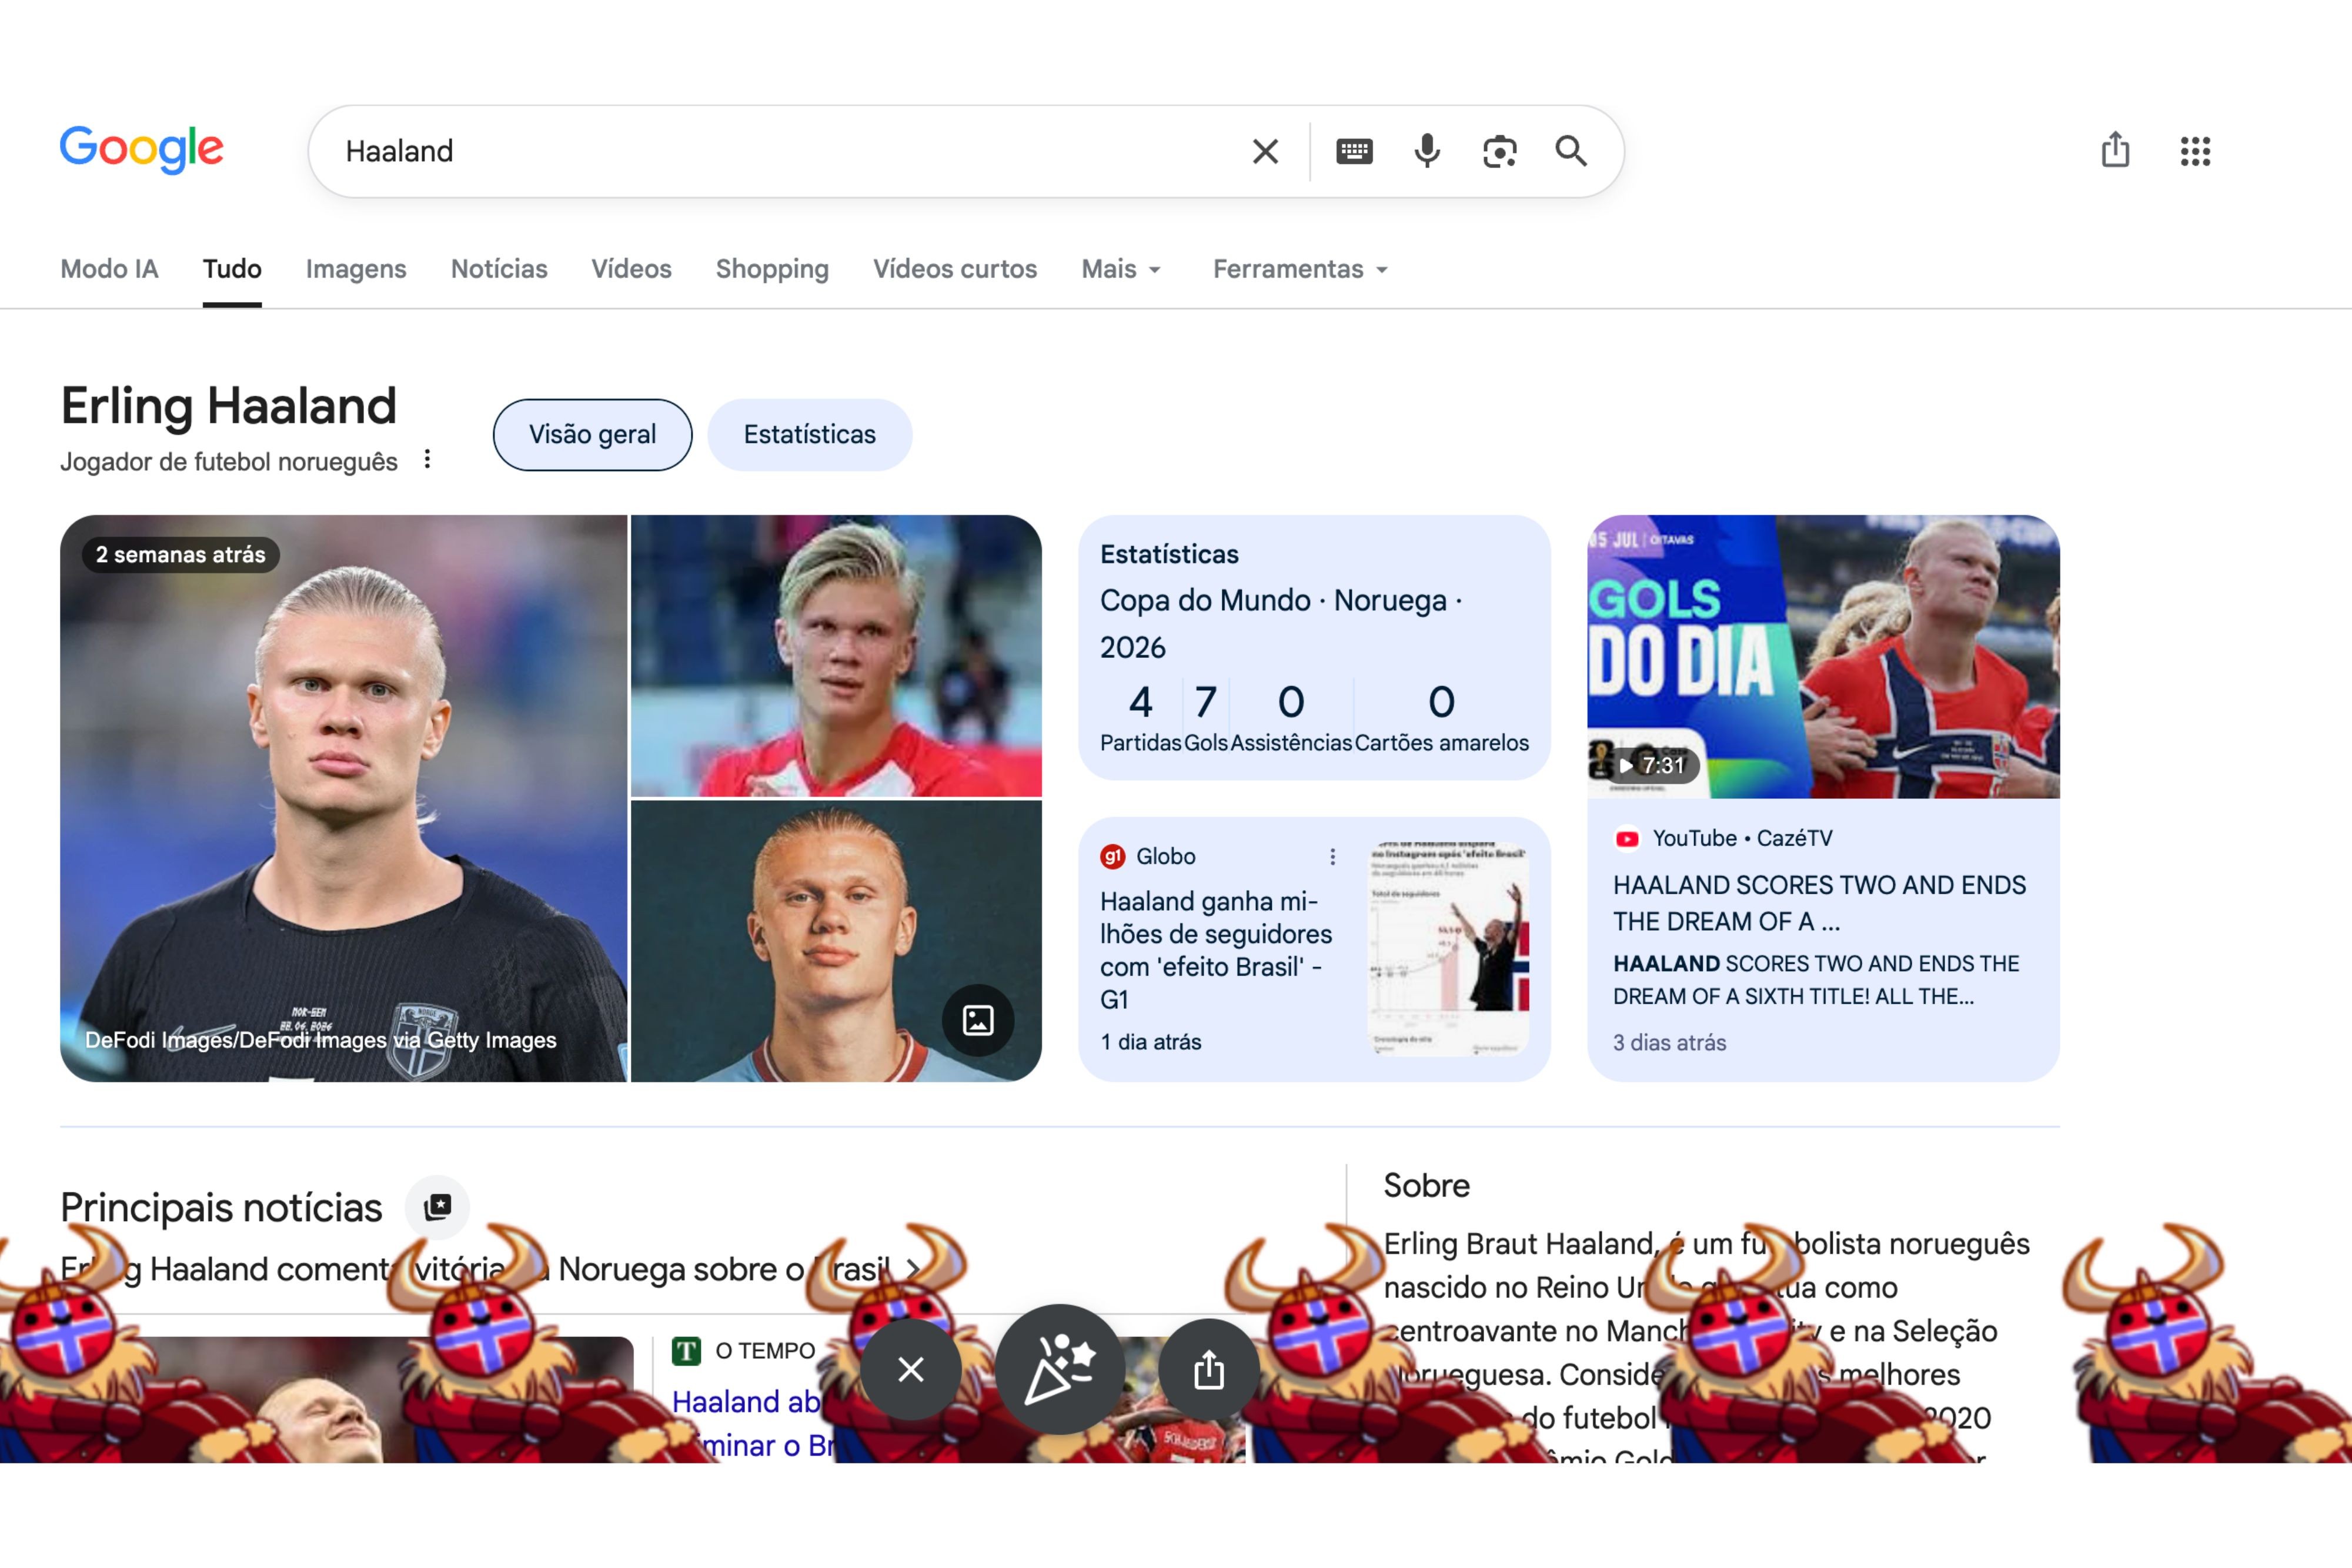Viewport: 2352px width, 1568px height.
Task: Share the page with the top-right share icon
Action: [x=2115, y=150]
